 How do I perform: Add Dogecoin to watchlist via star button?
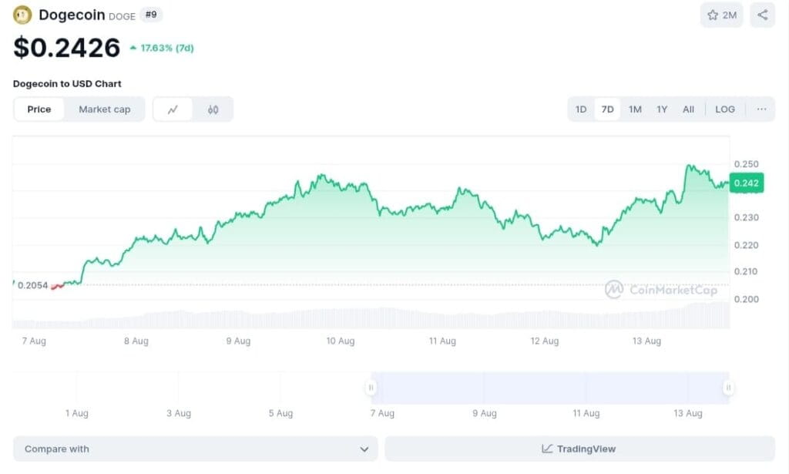721,15
